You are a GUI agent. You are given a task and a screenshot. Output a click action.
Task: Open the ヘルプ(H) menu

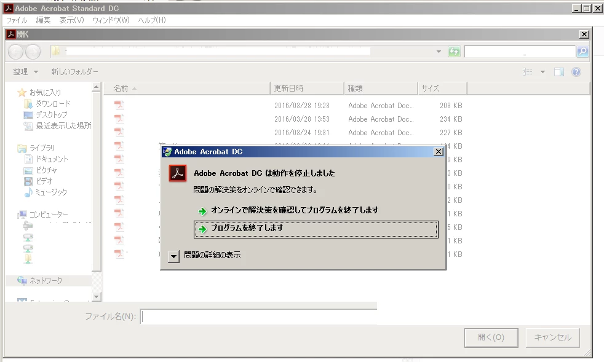(152, 20)
